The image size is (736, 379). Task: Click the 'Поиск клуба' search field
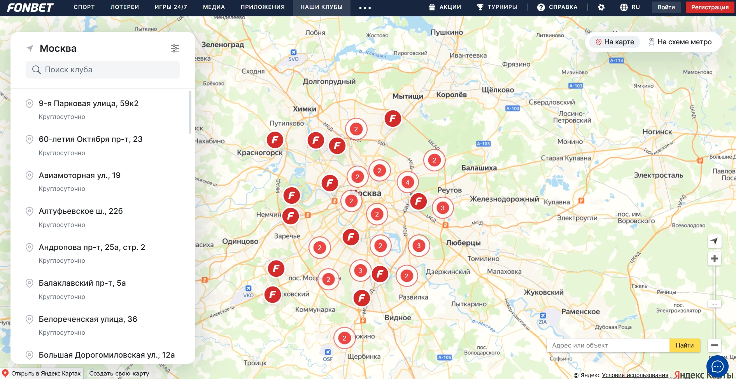click(103, 70)
